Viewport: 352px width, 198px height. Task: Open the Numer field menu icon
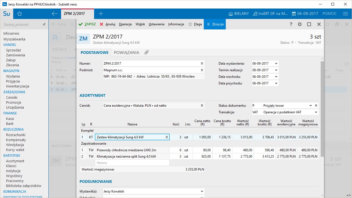click(x=202, y=64)
